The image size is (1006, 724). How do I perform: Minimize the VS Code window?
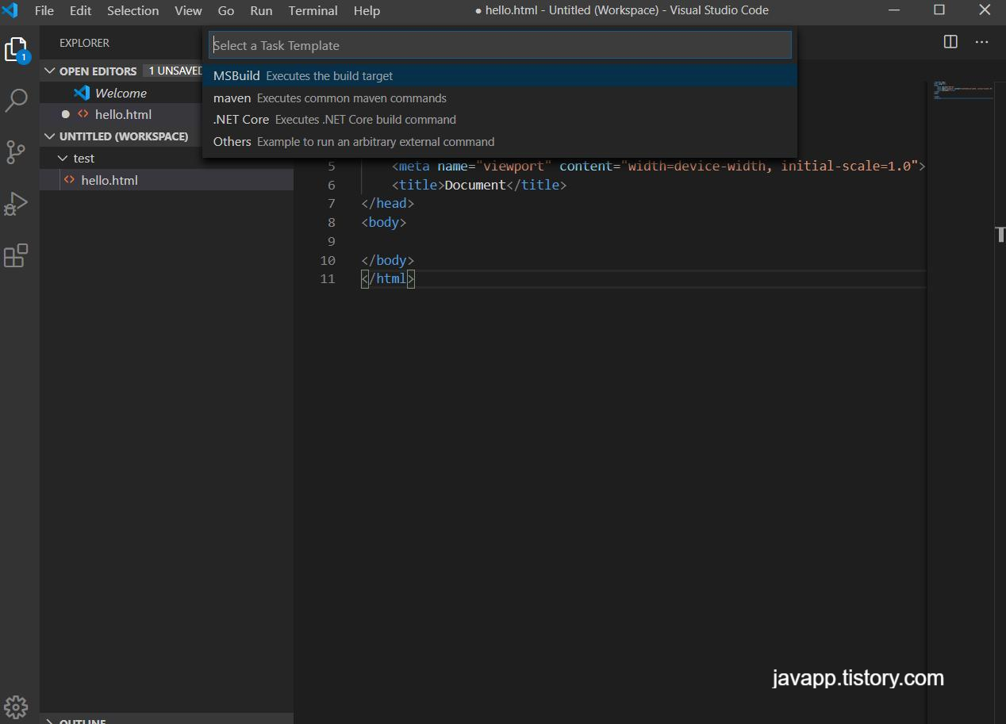894,10
